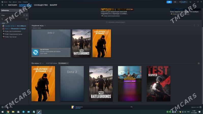Click the download progress bar at bottom
Viewport: 203px width, 114px height.
coord(102,108)
